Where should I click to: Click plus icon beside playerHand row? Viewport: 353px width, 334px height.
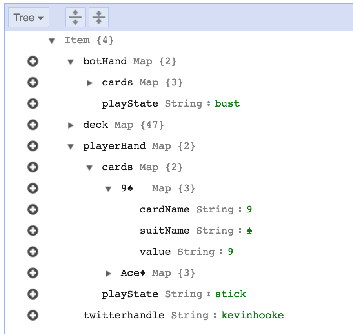click(33, 146)
